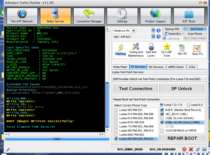The image size is (210, 155).
Task: Check Lumia 610 RM-835, RM-849
Action: pos(116,118)
